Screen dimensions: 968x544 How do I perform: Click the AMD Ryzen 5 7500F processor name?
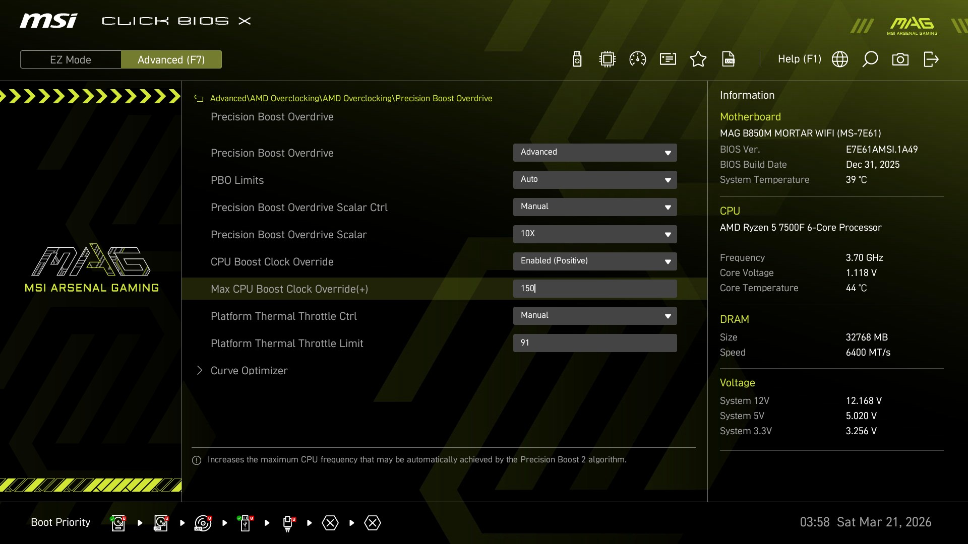(x=801, y=228)
